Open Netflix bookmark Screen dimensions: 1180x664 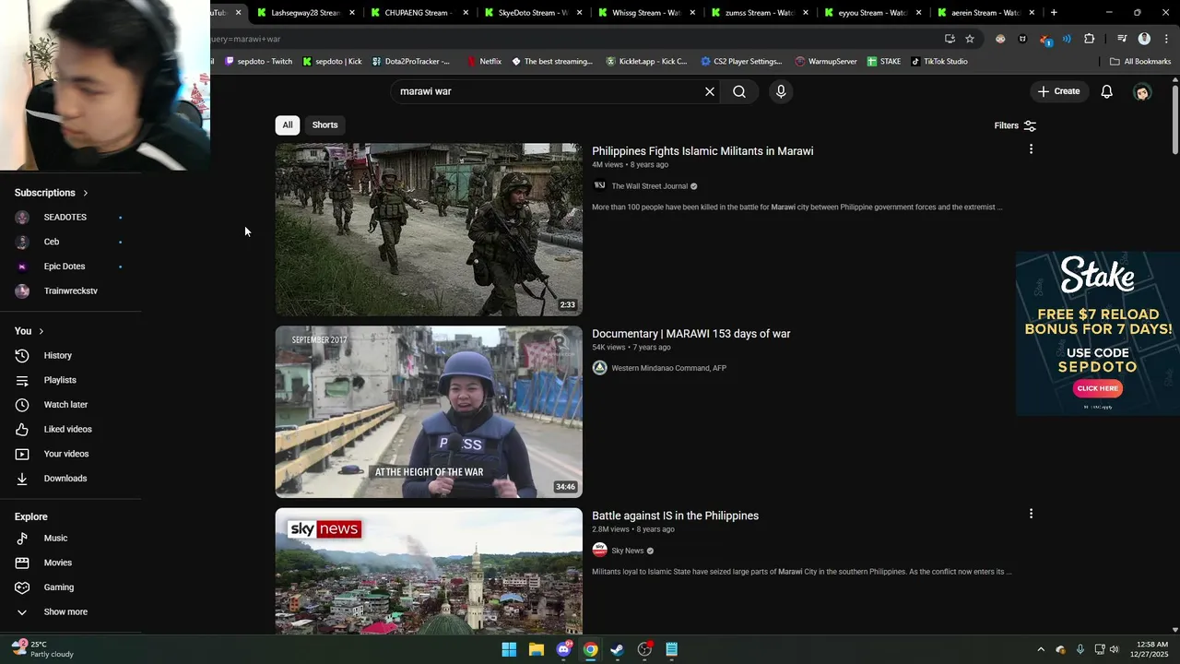(x=484, y=62)
